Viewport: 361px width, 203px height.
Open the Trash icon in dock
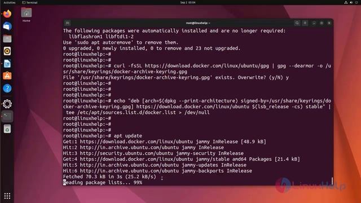tap(7, 129)
